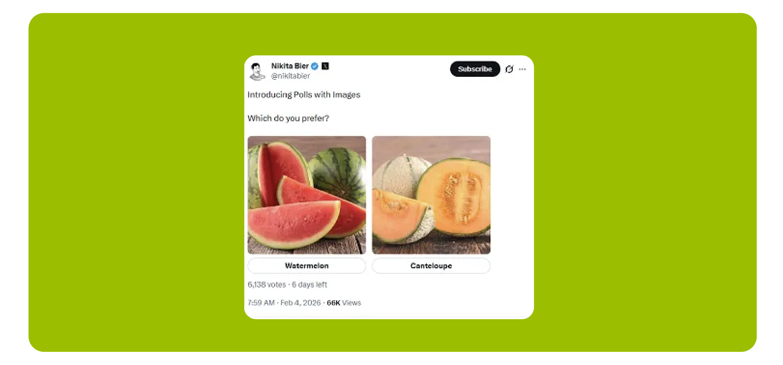Click the Which do you prefer question
783x365 pixels.
pyautogui.click(x=288, y=118)
